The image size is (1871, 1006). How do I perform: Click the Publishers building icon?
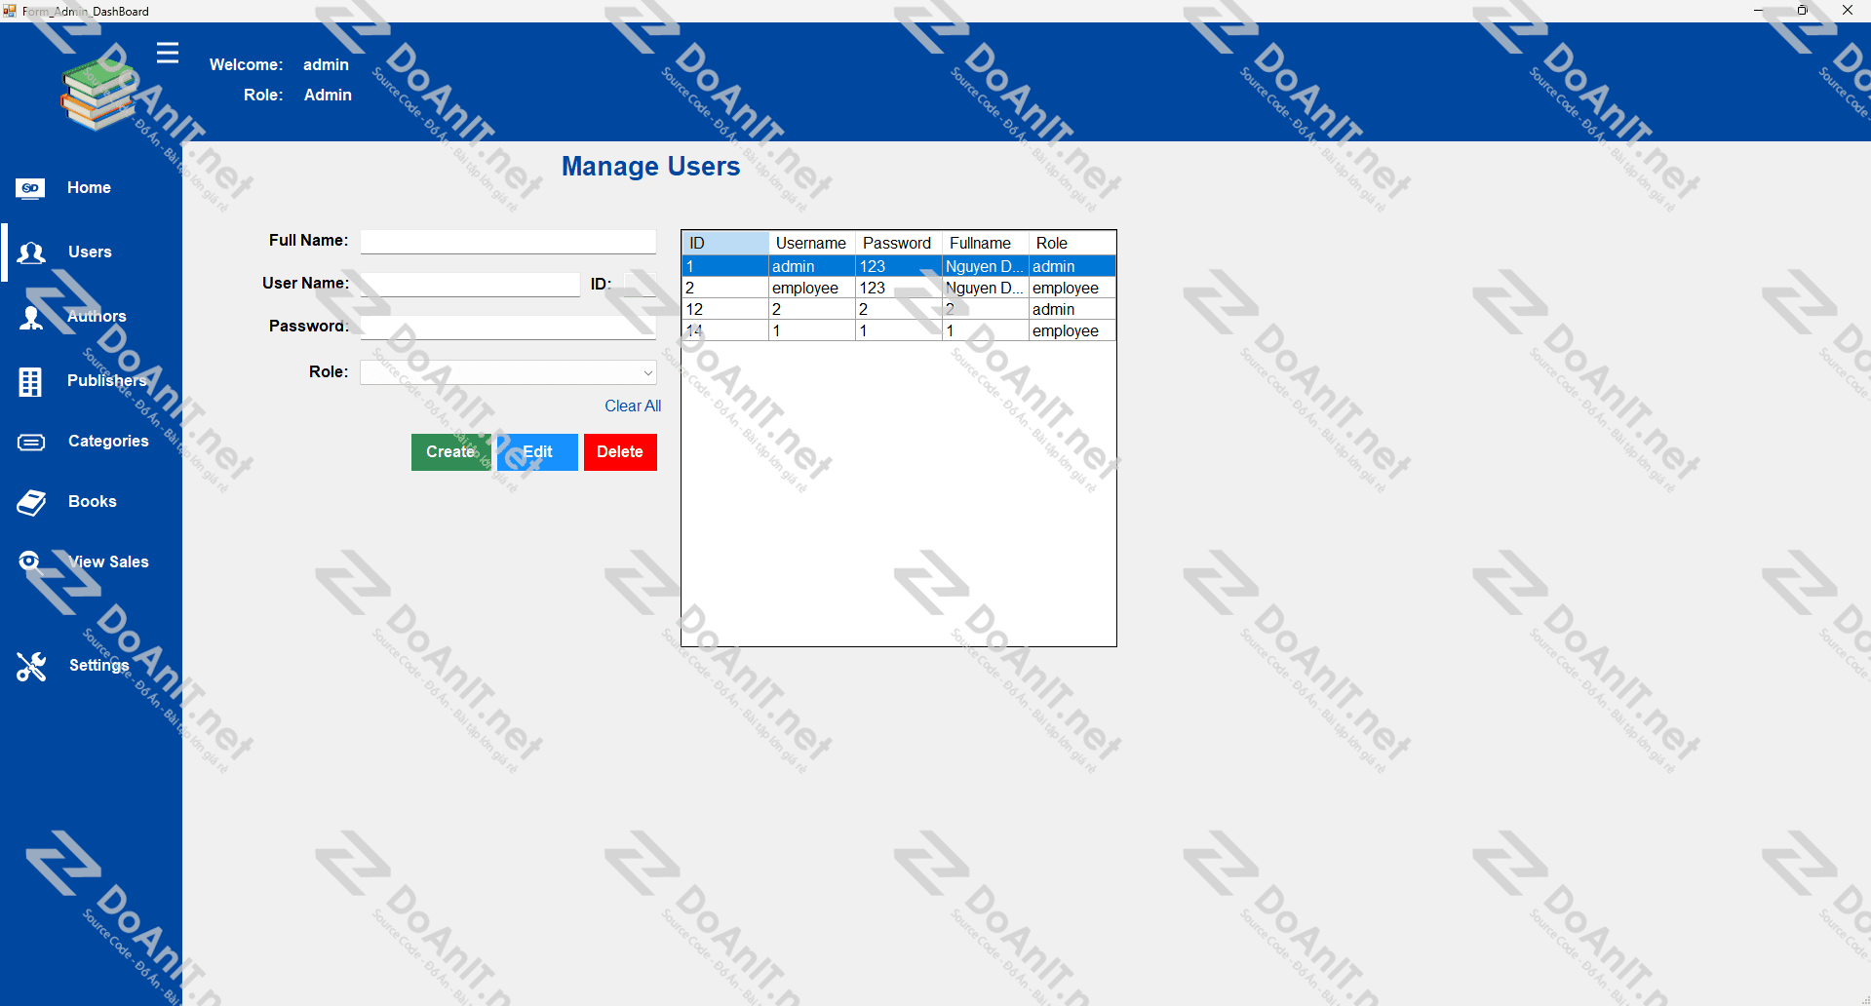(x=30, y=381)
